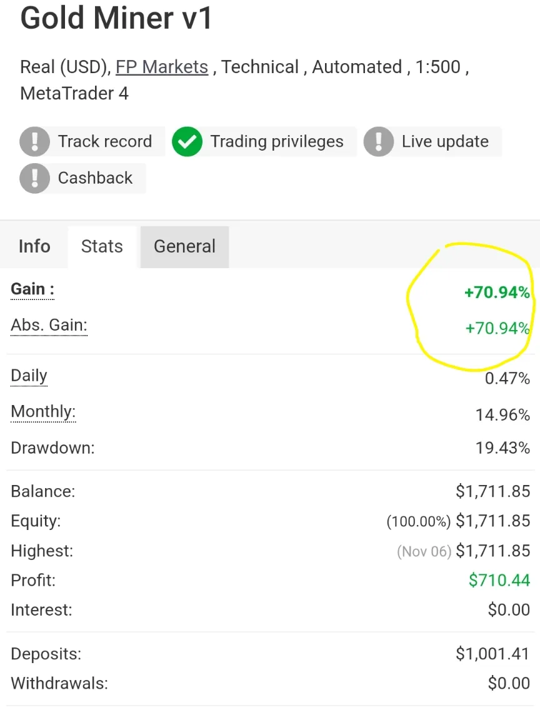The width and height of the screenshot is (540, 720).
Task: Click the bold +70.94% Gain value
Action: point(497,292)
